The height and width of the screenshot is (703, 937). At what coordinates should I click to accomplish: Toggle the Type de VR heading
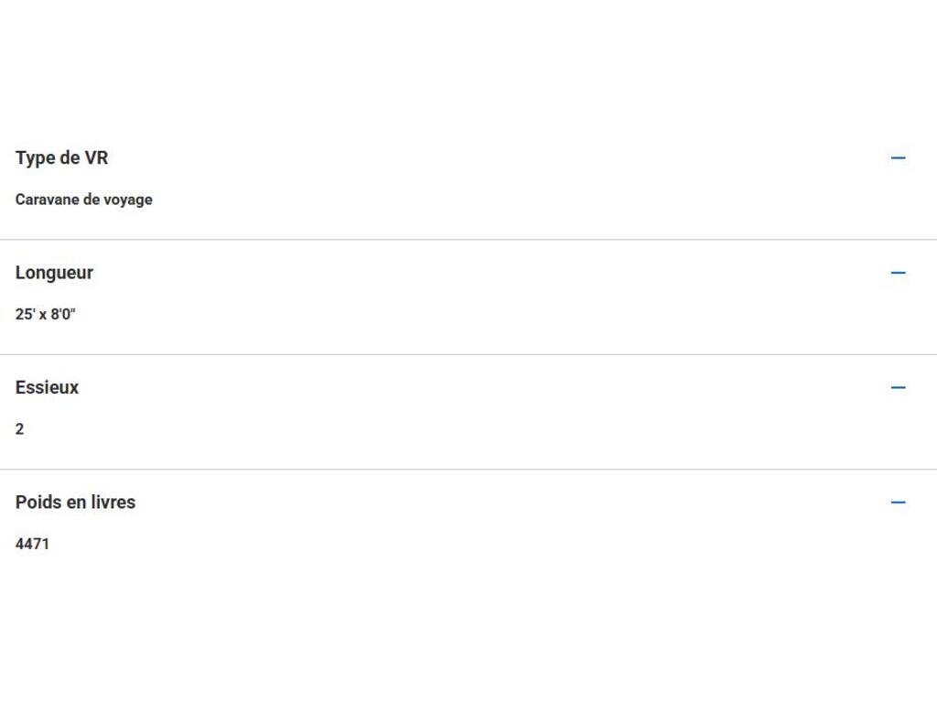pos(61,157)
